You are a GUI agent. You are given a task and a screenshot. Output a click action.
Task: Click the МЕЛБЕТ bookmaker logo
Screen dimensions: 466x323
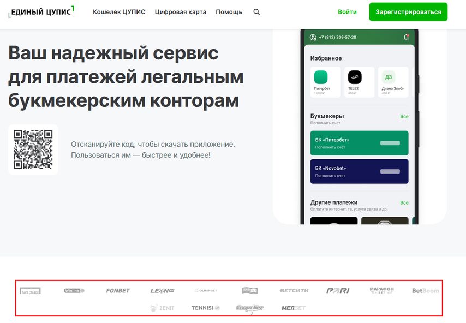tap(294, 308)
